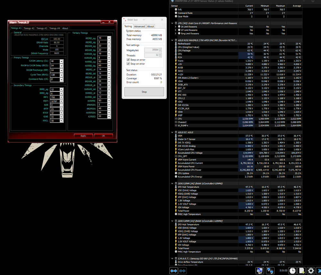Viewport: 321px width, 275px height.
Task: Open Command Rate (CR) dropdown
Action: [61, 79]
